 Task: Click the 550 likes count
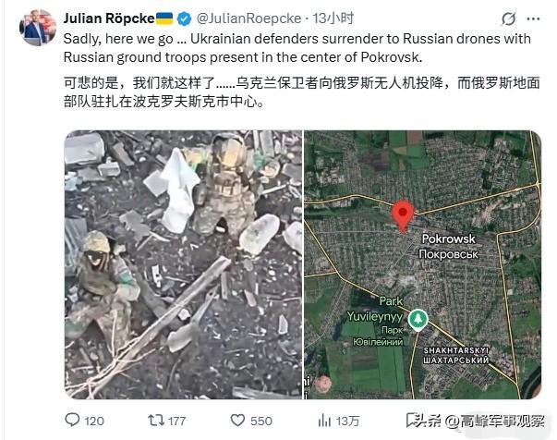coord(261,421)
